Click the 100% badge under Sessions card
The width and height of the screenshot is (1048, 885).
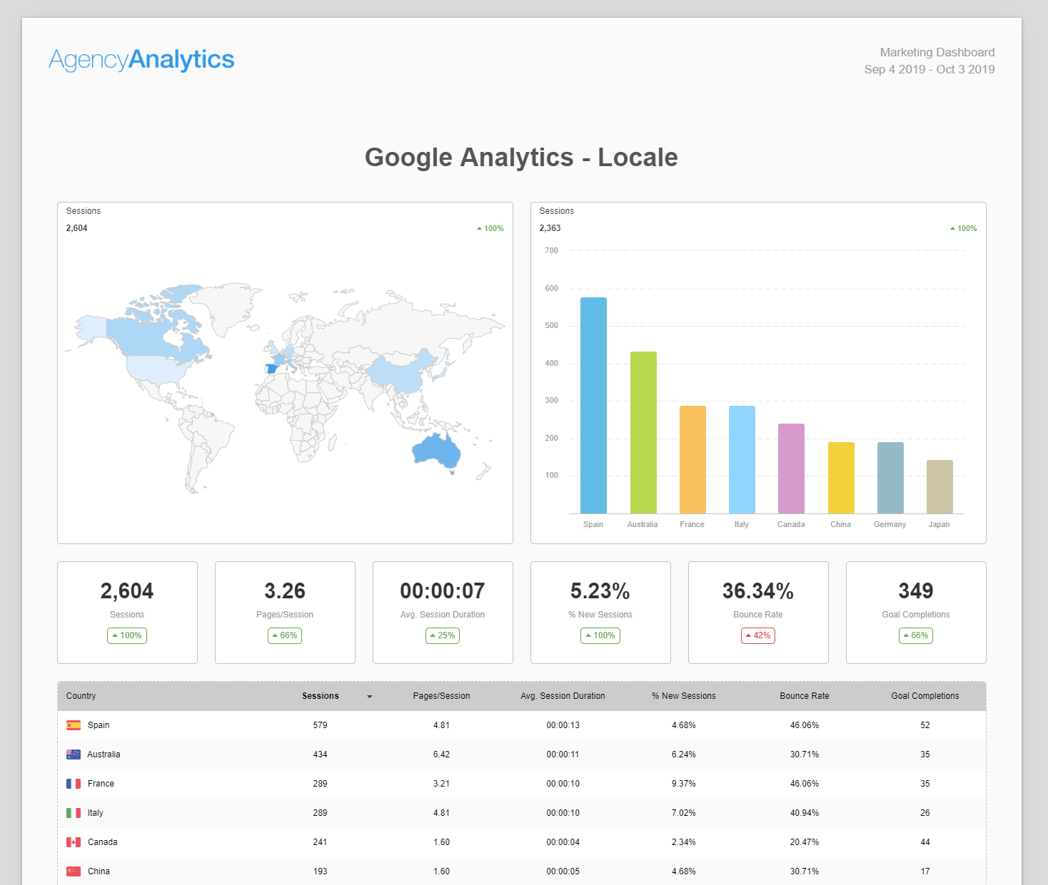(x=127, y=635)
